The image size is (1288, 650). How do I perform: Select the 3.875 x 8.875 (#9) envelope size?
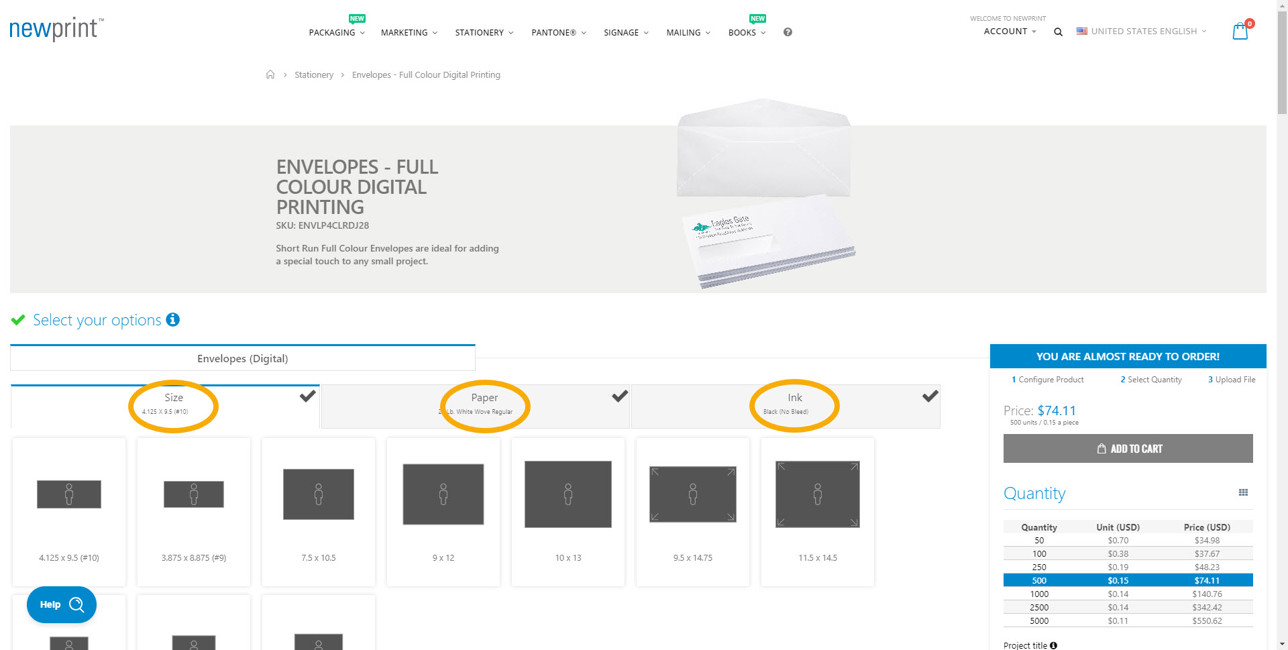click(x=194, y=512)
